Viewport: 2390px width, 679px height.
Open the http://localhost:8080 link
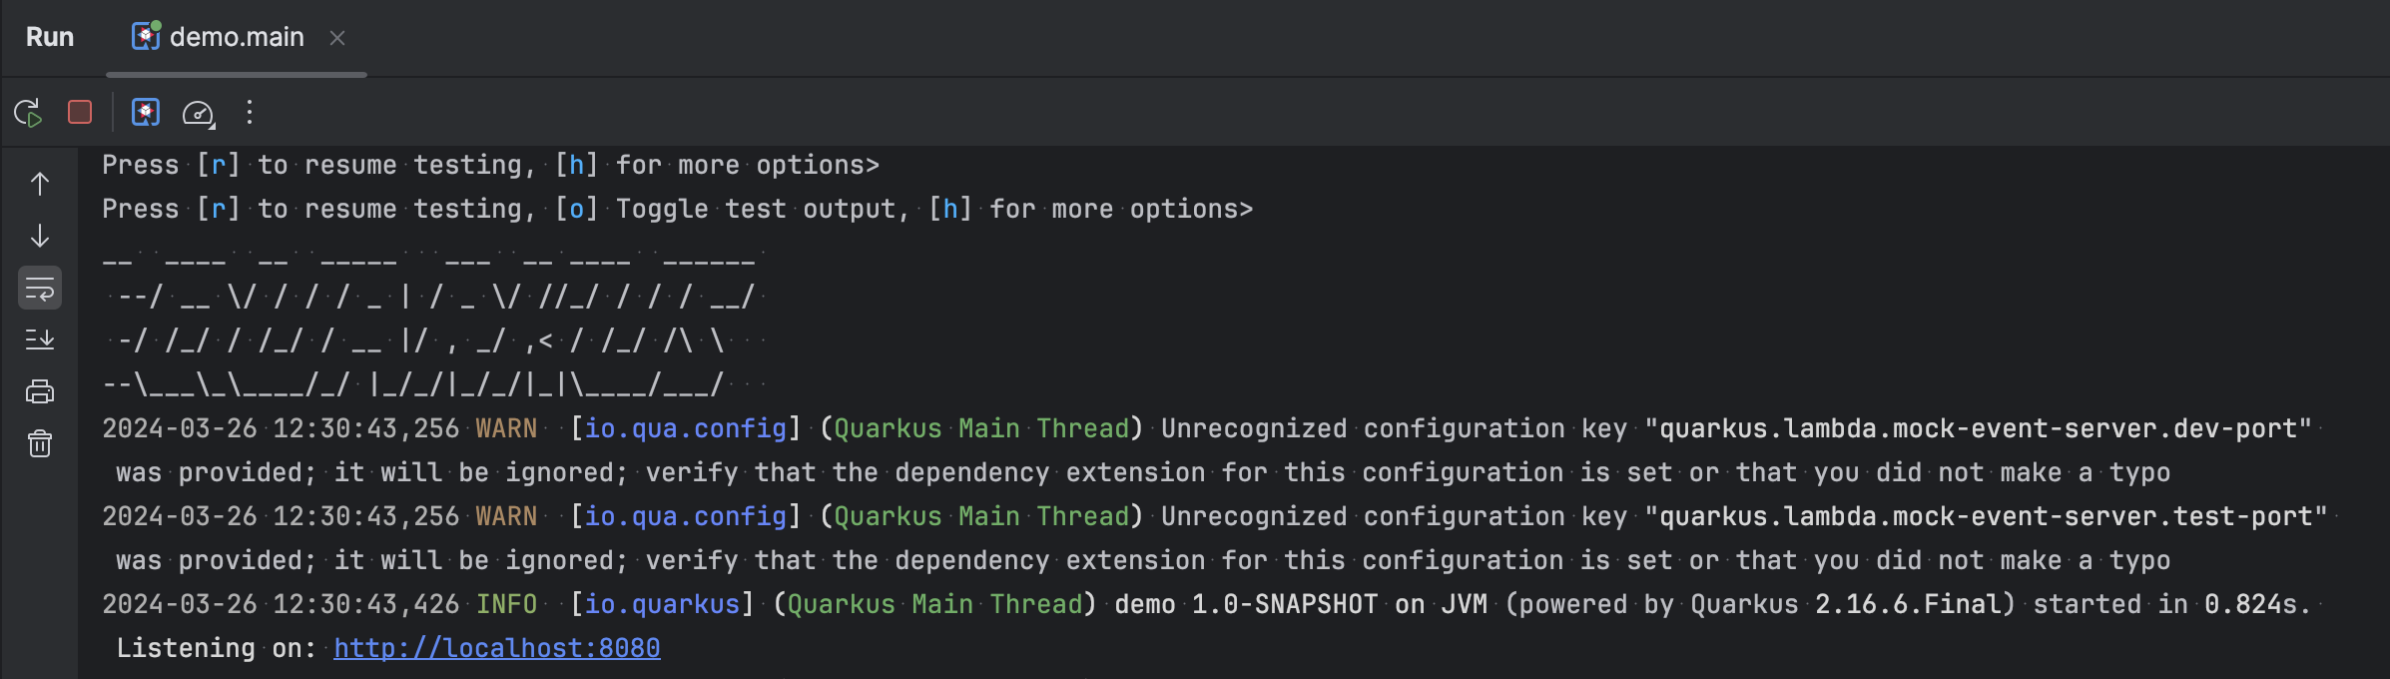point(496,648)
